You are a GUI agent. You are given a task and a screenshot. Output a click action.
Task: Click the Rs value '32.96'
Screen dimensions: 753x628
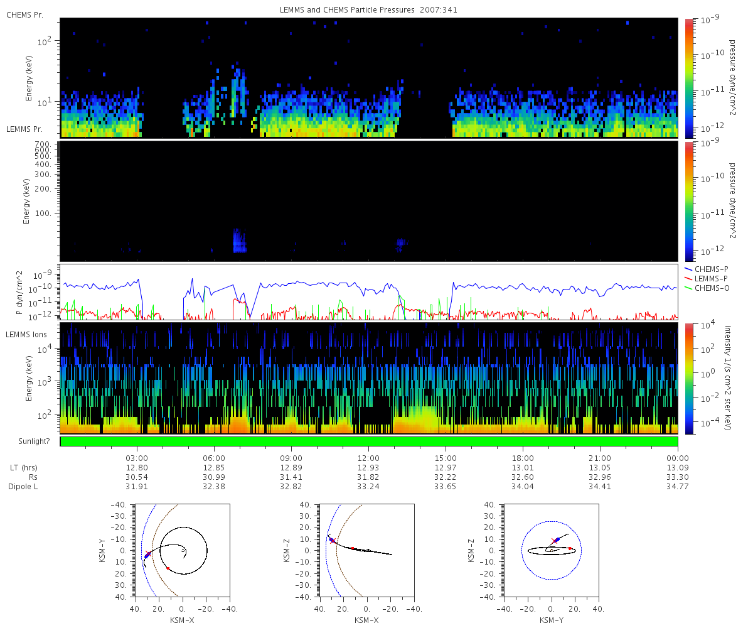pyautogui.click(x=600, y=477)
